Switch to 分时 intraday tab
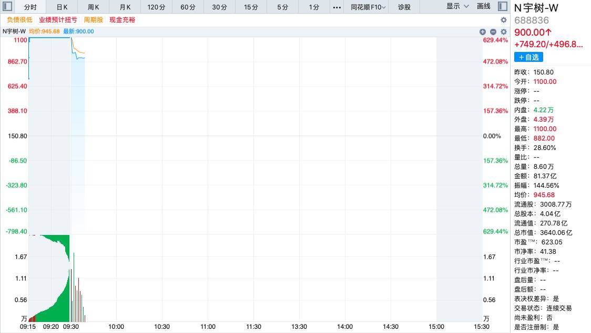This screenshot has width=591, height=333. point(30,7)
